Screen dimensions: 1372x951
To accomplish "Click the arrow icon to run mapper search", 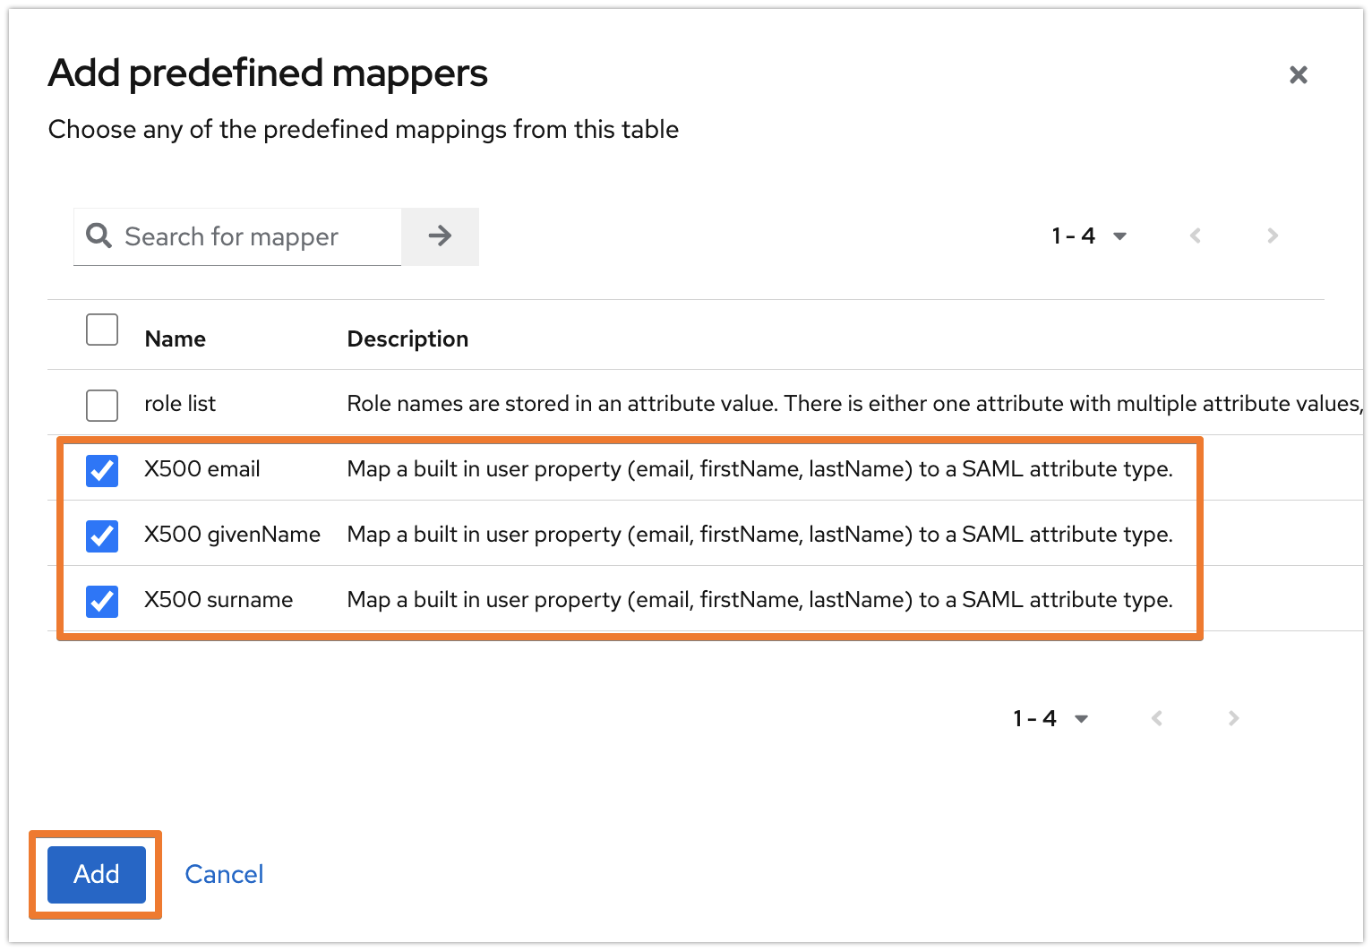I will [x=439, y=236].
